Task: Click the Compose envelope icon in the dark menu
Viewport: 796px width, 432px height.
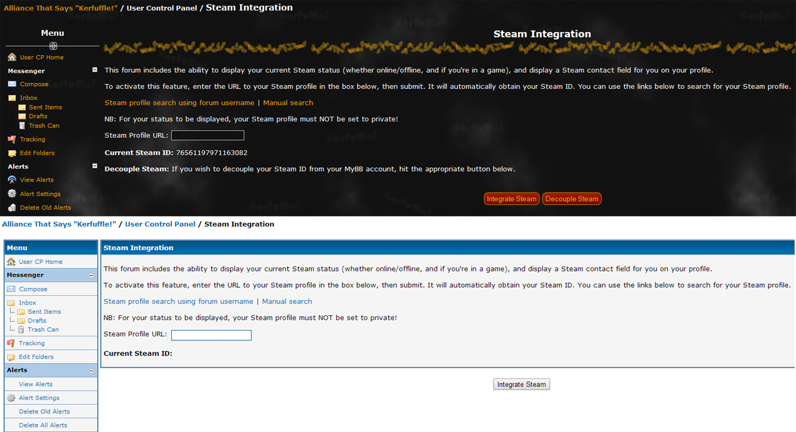Action: (x=12, y=84)
